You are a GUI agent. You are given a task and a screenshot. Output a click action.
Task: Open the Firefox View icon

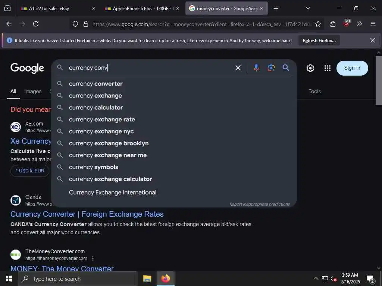point(7,9)
